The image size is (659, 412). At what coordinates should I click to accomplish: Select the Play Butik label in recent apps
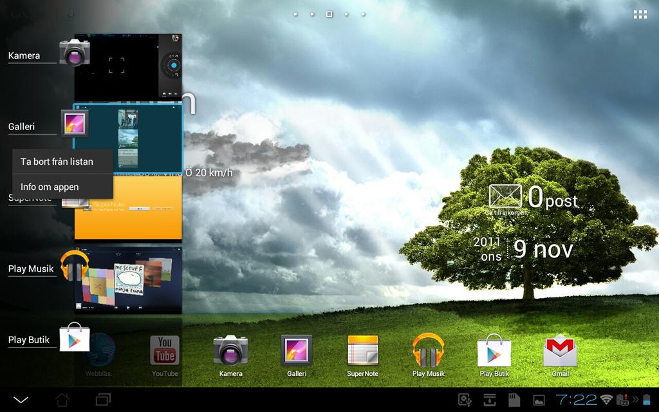click(29, 340)
